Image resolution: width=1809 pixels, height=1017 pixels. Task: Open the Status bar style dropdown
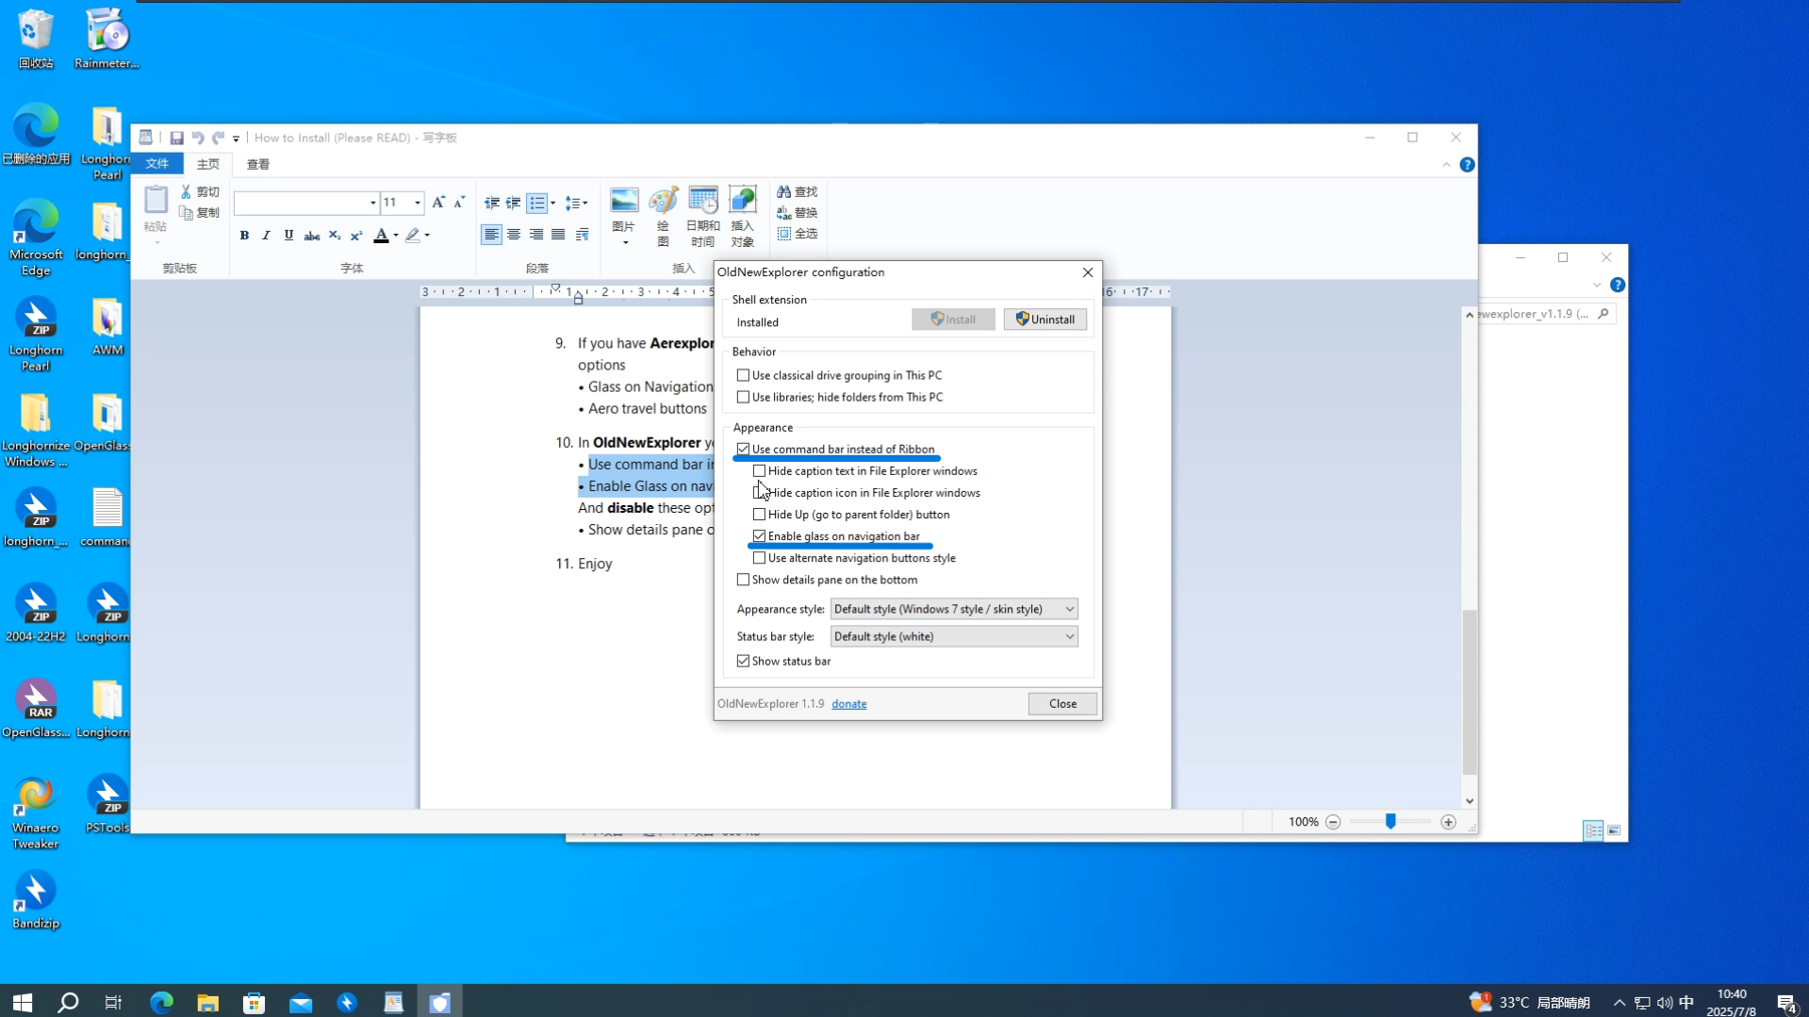coord(954,636)
